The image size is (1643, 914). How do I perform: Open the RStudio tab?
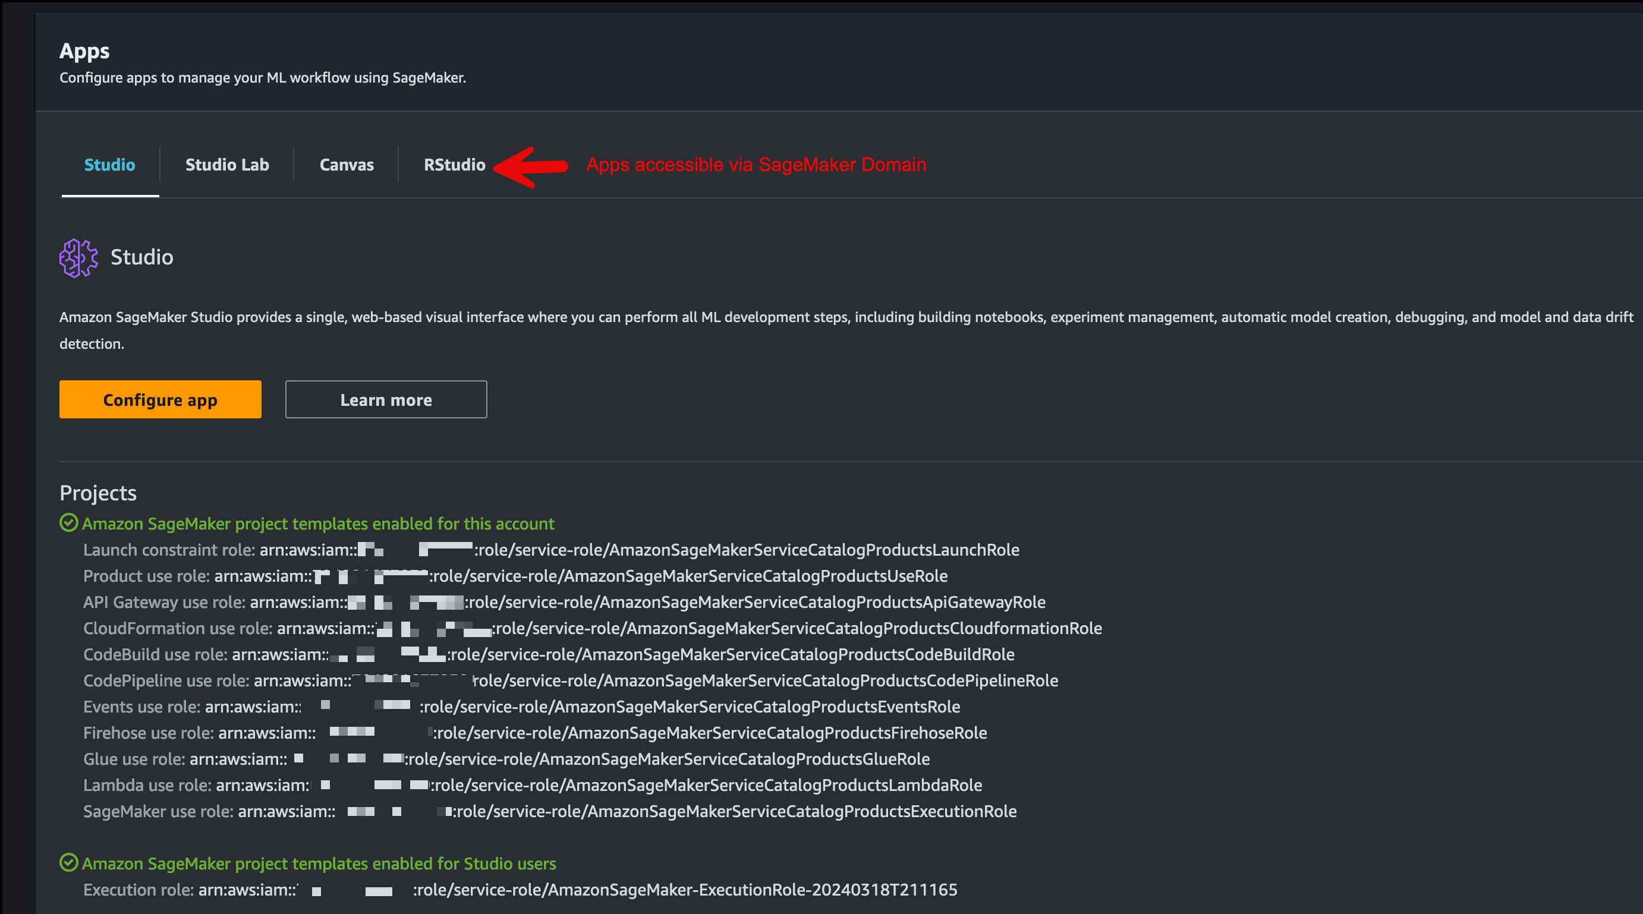click(x=455, y=165)
